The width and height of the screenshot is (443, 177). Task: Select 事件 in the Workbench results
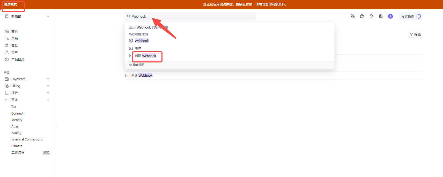pos(138,48)
